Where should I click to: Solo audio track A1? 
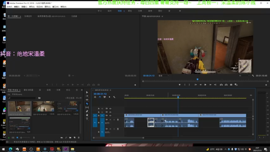coord(114,120)
